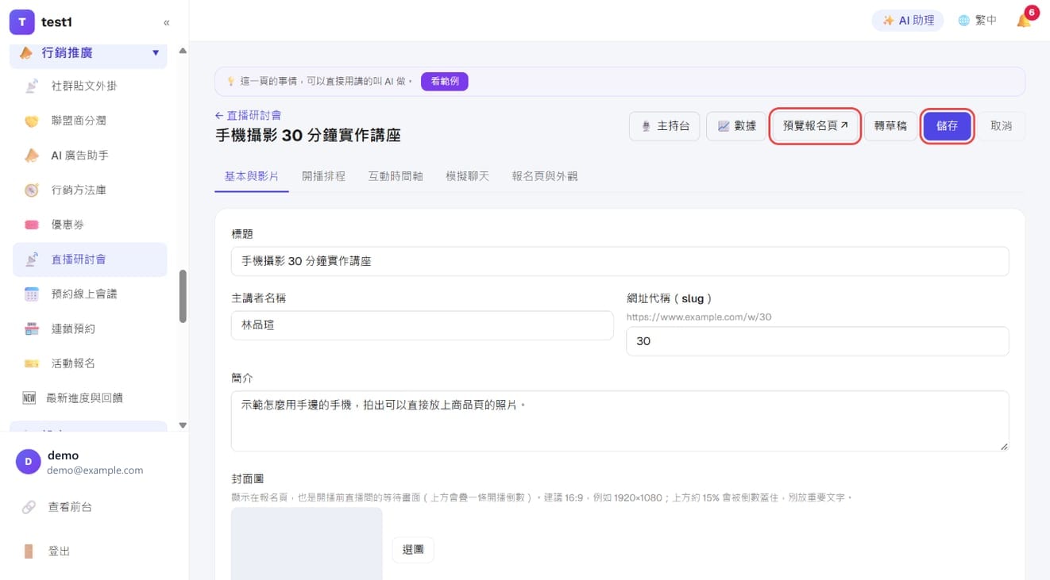Click the coupon ticket icon beside 優惠券
1050x580 pixels.
pos(32,225)
